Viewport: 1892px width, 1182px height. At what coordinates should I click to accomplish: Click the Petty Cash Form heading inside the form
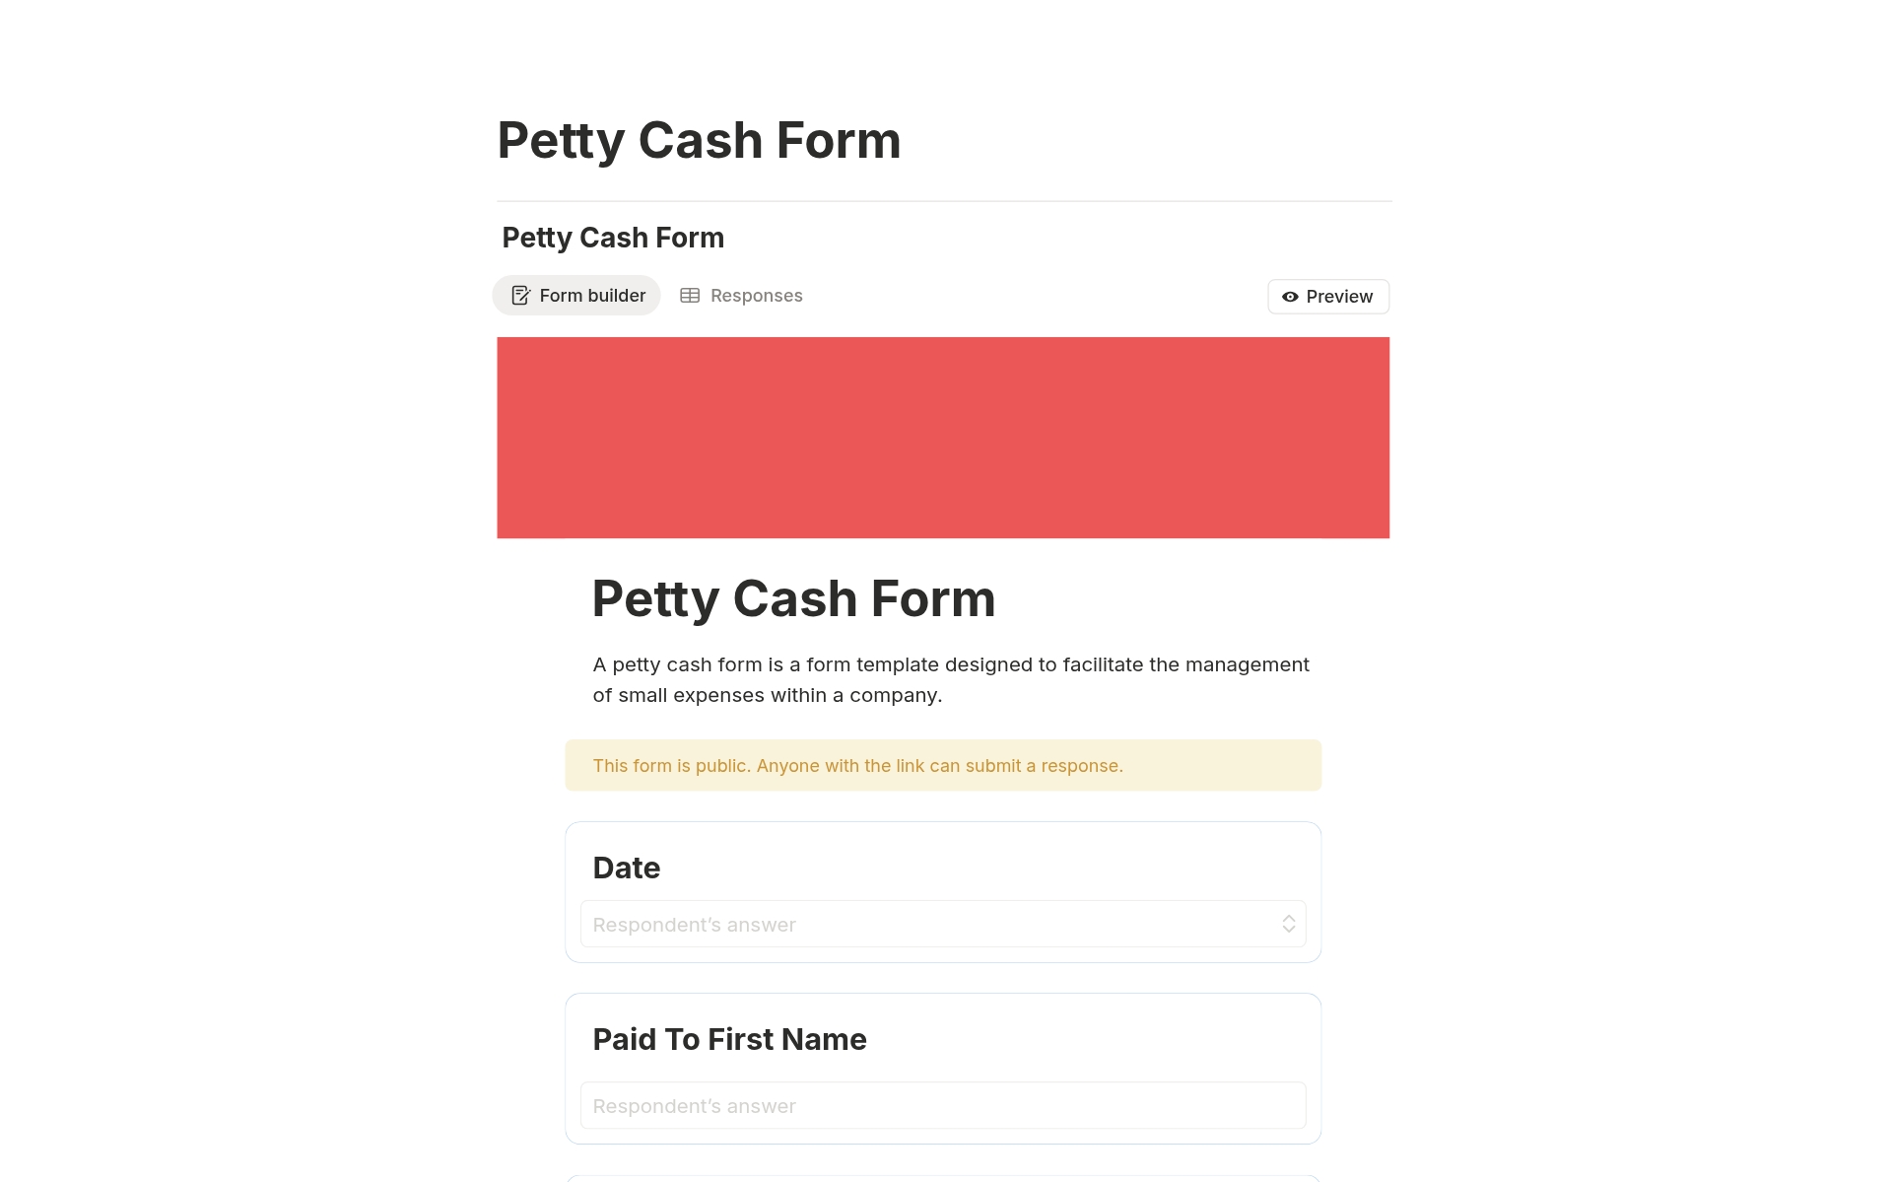pyautogui.click(x=793, y=598)
